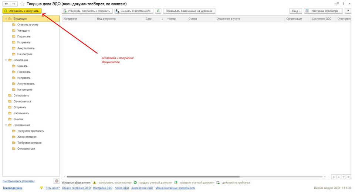355x192 pixels.
Task: Copy link via the chain icon
Action: pos(337,4)
